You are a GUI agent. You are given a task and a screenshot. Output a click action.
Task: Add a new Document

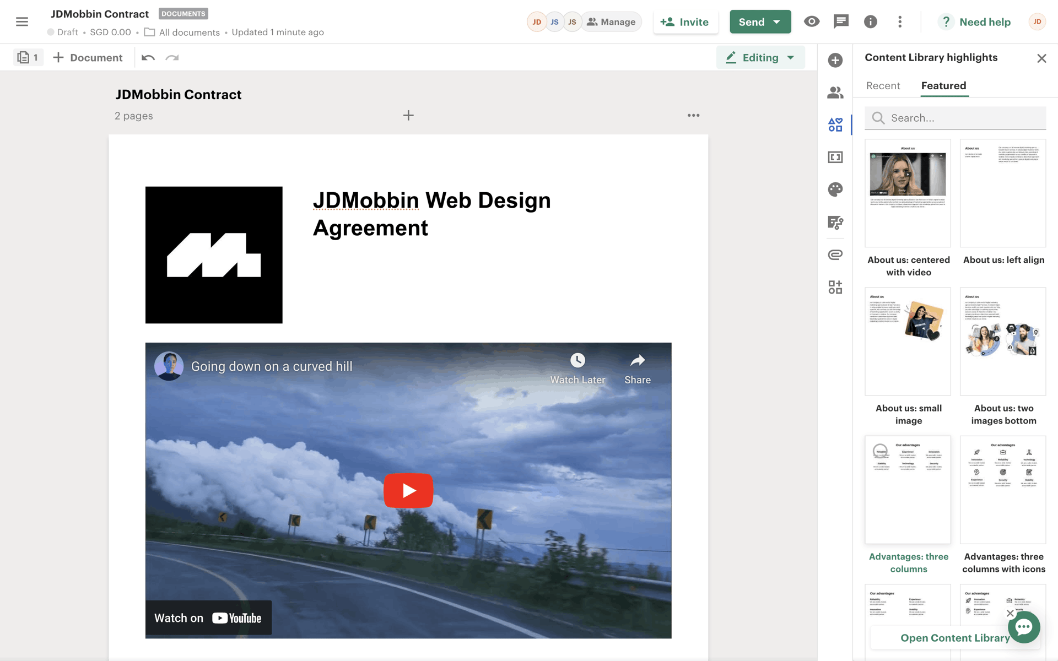click(x=88, y=57)
